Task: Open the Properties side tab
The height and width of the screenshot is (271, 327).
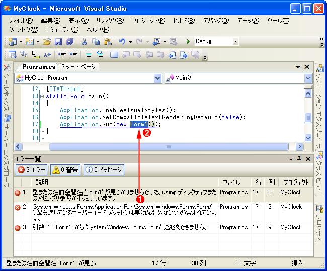Action: 319,222
